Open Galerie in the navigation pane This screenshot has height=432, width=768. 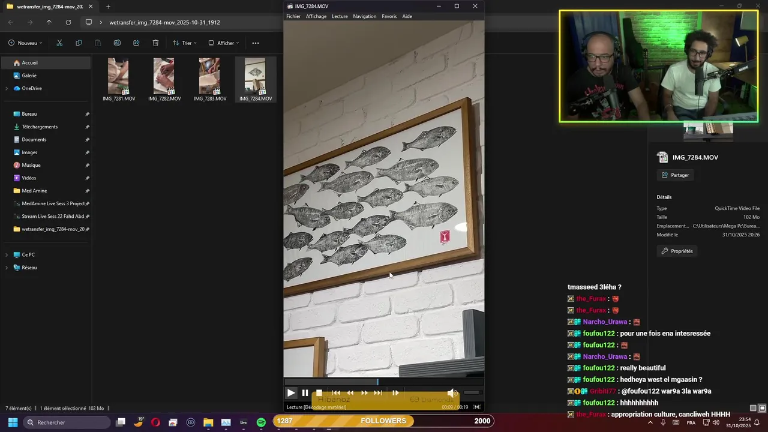[46, 76]
